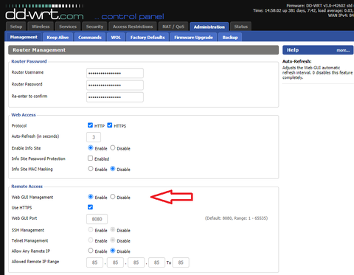The image size is (354, 275).
Task: Click the Auto-Refresh help heading
Action: (296, 61)
